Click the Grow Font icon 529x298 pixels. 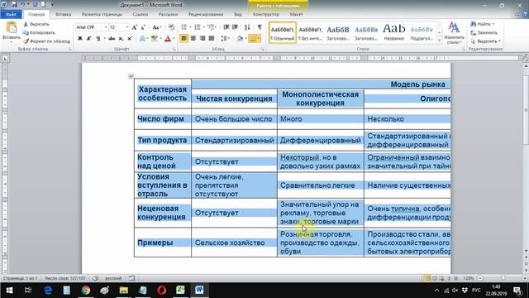click(x=134, y=27)
